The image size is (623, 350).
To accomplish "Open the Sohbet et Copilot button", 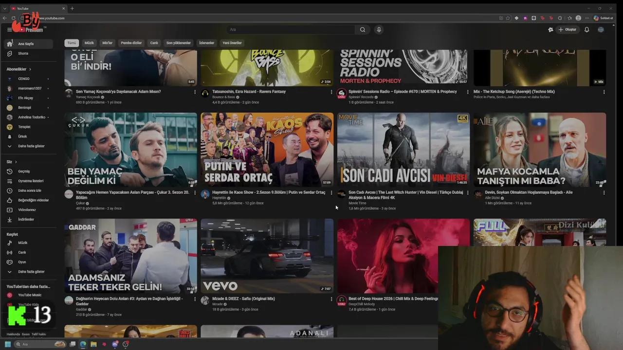I will pyautogui.click(x=604, y=18).
